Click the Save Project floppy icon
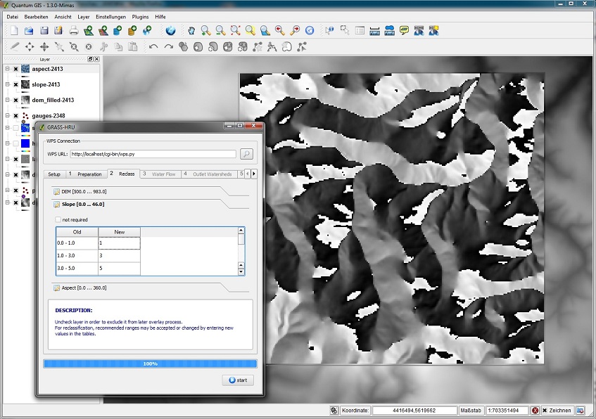This screenshot has width=596, height=419. point(44,30)
